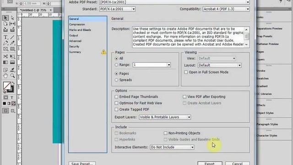Viewport: 293px width, 165px height.
Task: Click the Fill color swatch in toolbox
Action: pyautogui.click(x=7, y=86)
